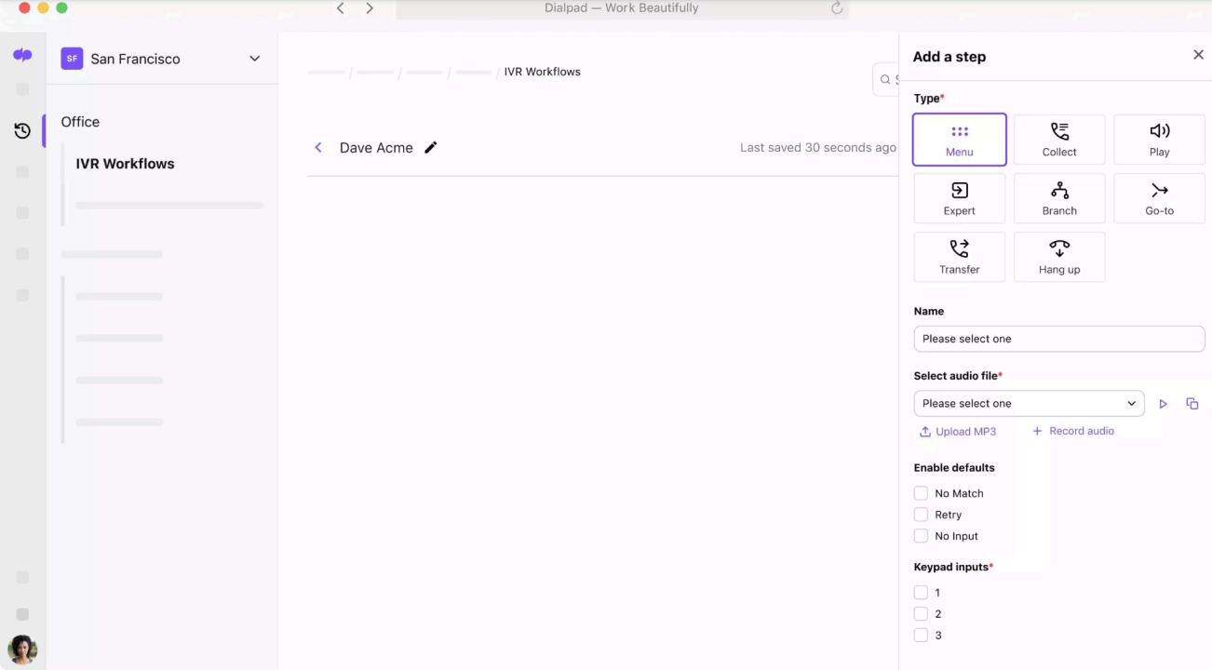Choose the Play step type
The width and height of the screenshot is (1212, 670).
click(x=1159, y=140)
